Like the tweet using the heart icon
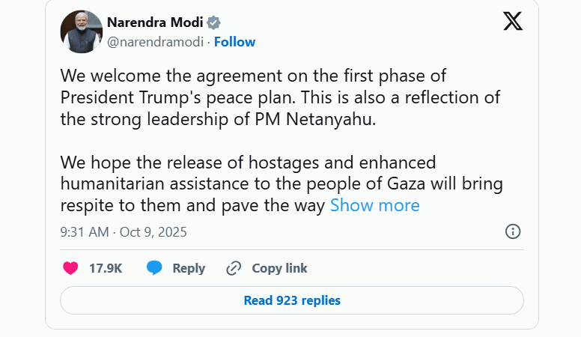Image resolution: width=581 pixels, height=337 pixels. click(70, 268)
